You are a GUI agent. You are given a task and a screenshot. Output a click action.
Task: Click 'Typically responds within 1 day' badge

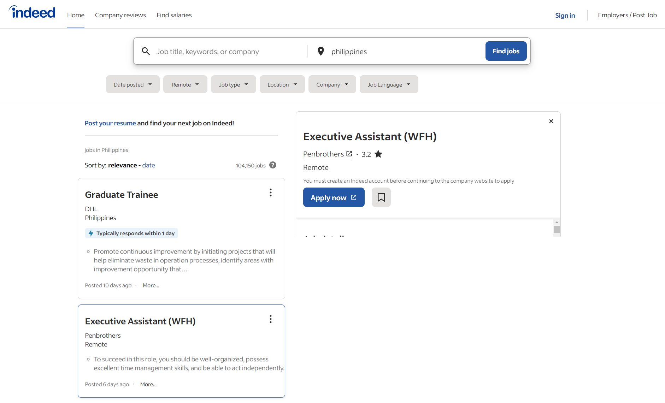click(x=131, y=233)
